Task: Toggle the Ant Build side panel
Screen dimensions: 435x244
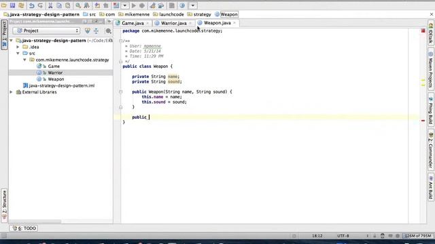Action: [431, 187]
